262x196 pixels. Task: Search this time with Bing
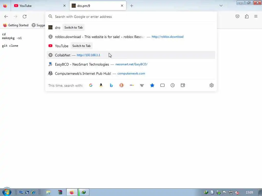tap(111, 85)
